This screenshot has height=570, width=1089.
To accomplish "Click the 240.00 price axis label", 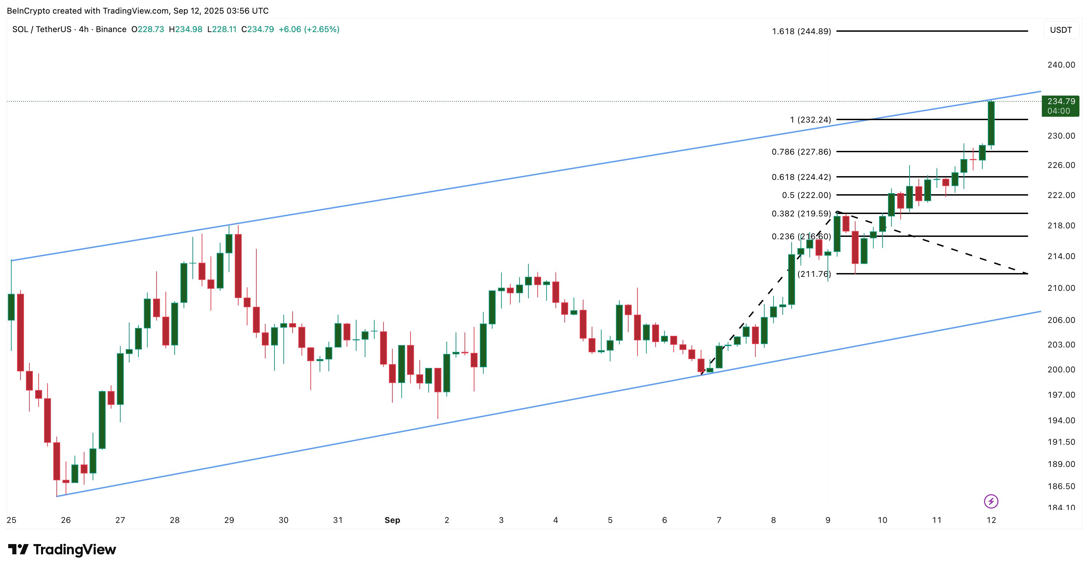I will pos(1061,65).
